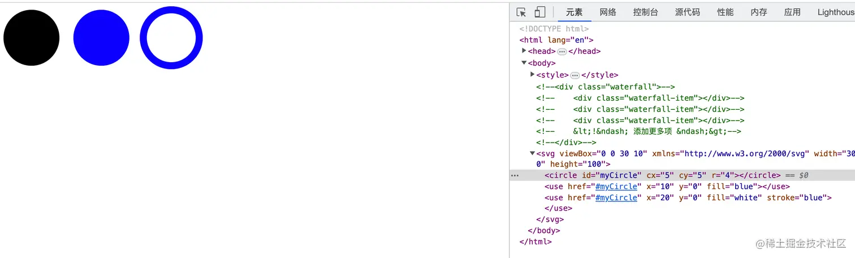This screenshot has height=258, width=855.
Task: Click the viewBox="0 0 30 10" attribute
Action: (x=604, y=153)
